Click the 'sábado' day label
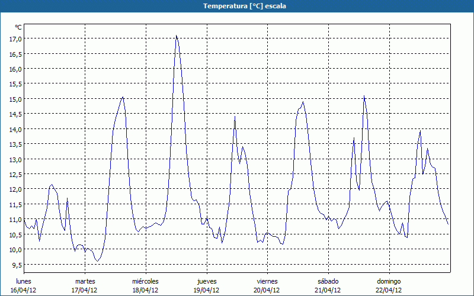The height and width of the screenshot is (296, 474). coord(328,281)
